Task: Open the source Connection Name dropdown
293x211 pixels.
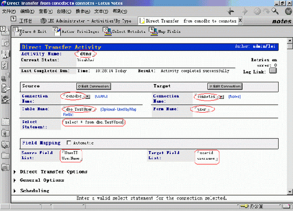Action: pyautogui.click(x=88, y=97)
